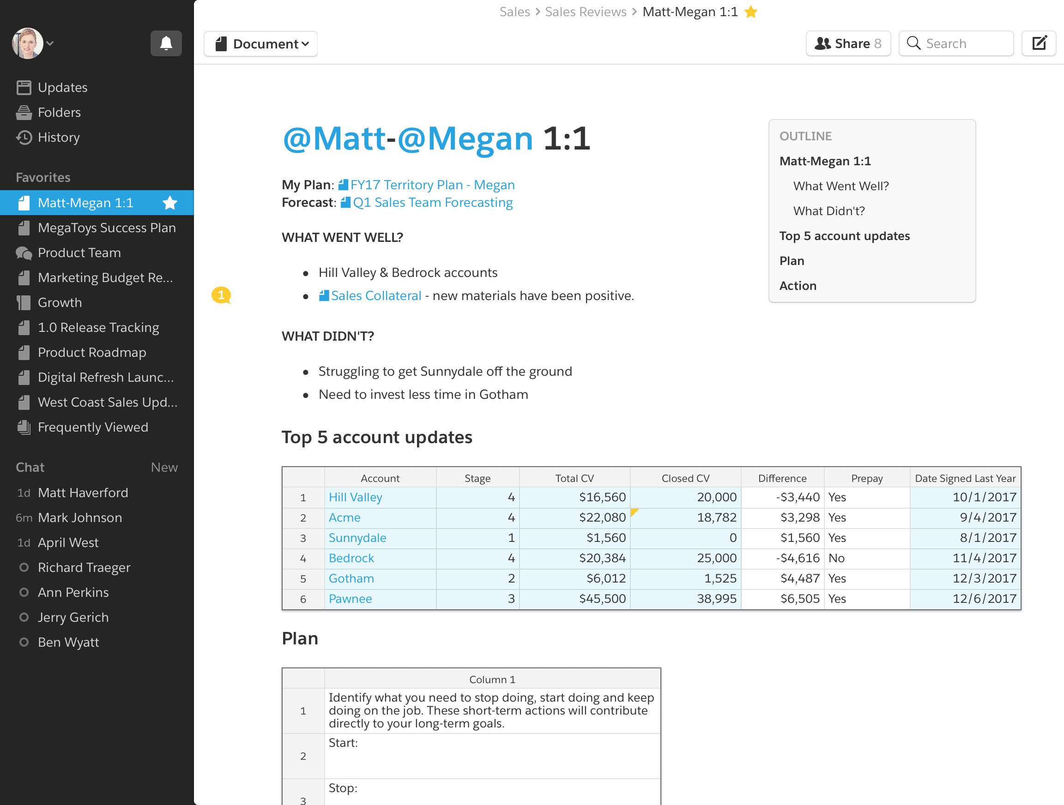Open History in the sidebar
The height and width of the screenshot is (805, 1064).
point(58,138)
